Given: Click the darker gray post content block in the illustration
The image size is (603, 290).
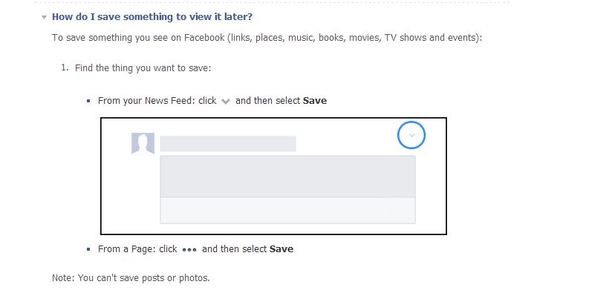Looking at the screenshot, I should (287, 177).
